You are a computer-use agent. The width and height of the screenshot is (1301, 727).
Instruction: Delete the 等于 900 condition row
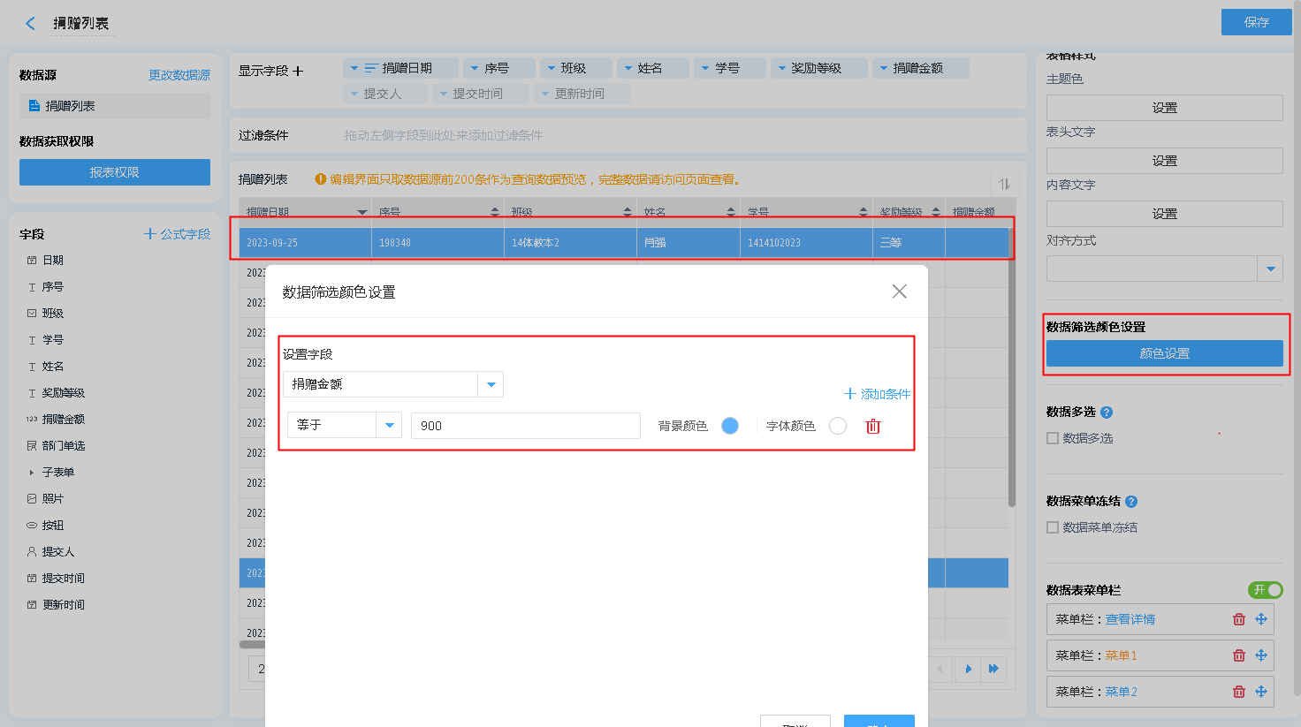(x=873, y=427)
